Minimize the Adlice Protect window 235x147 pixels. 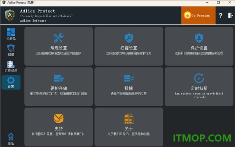click(x=207, y=3)
